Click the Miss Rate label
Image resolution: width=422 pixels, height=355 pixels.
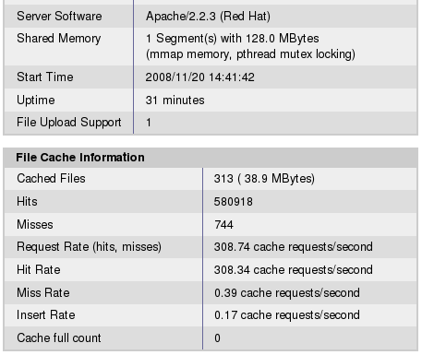click(x=43, y=292)
